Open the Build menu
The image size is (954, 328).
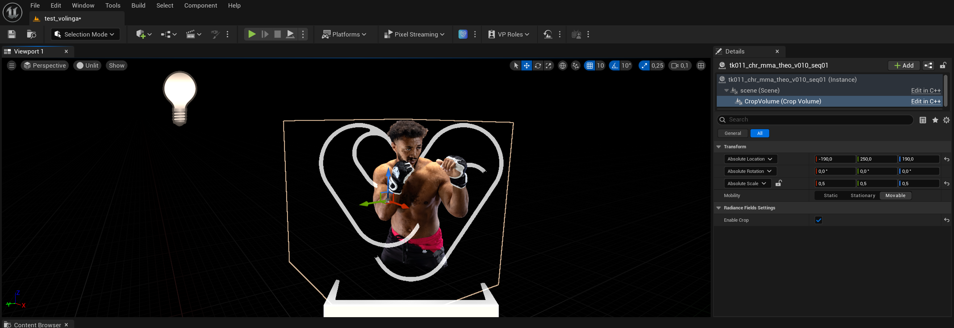pos(138,5)
